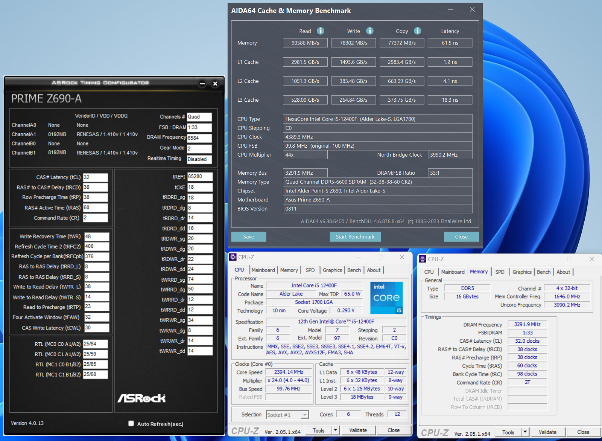Close the ASRock Timing Configurator window
The image size is (602, 441).
(x=215, y=84)
